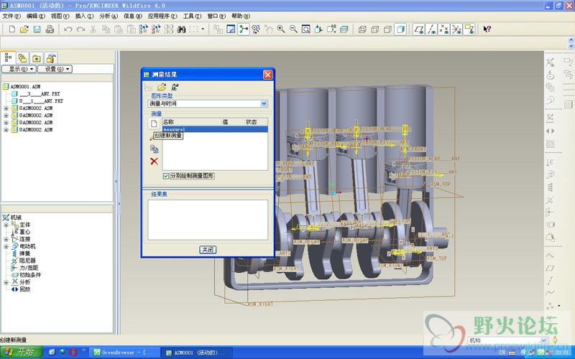
Task: Open the context help arrow icon
Action: pos(487,29)
